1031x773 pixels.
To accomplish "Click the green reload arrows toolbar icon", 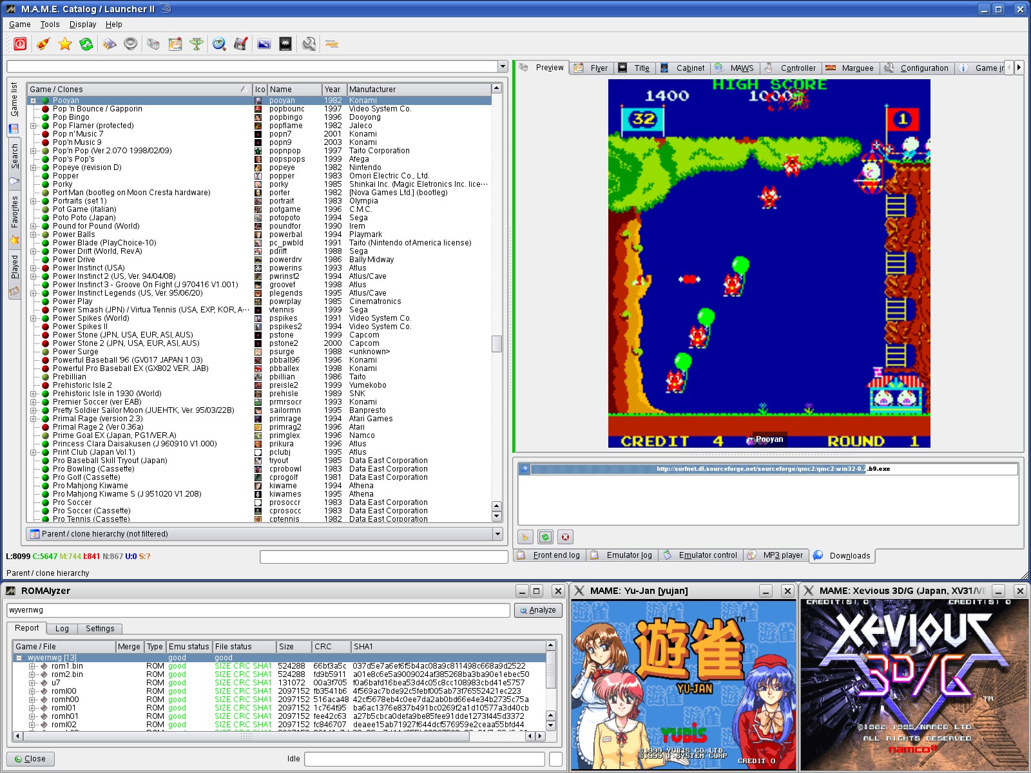I will point(86,44).
